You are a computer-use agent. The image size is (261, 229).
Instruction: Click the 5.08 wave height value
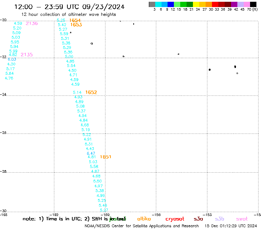(80, 106)
